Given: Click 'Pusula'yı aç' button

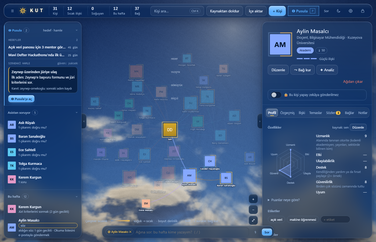Looking at the screenshot, I should tap(21, 99).
